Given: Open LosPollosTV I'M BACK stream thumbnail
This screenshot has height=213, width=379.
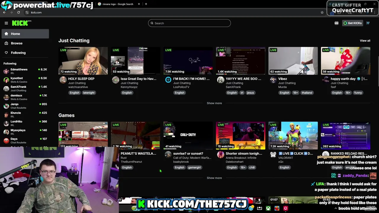Looking at the screenshot, I should [x=188, y=61].
